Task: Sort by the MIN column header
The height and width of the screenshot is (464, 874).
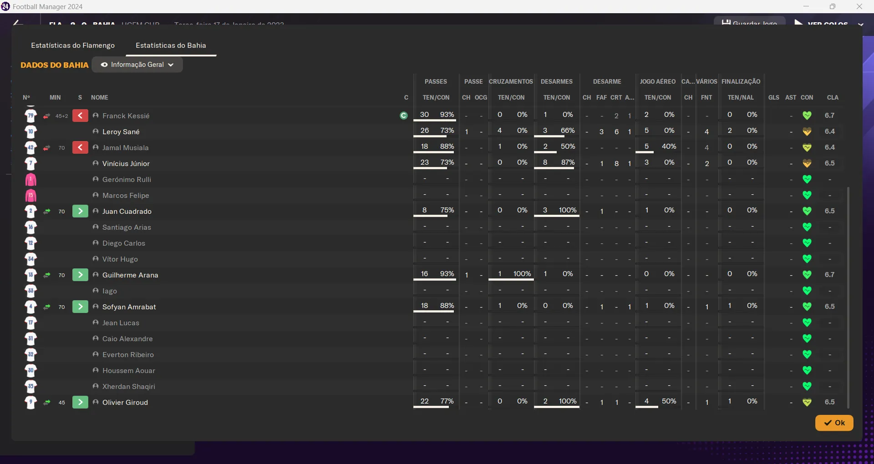Action: point(55,97)
